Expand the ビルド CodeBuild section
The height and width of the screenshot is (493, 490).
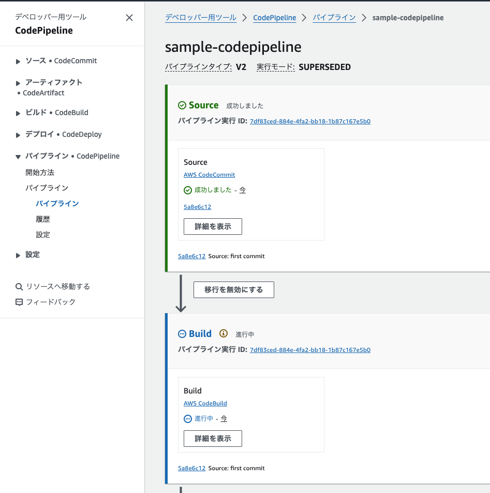point(18,113)
